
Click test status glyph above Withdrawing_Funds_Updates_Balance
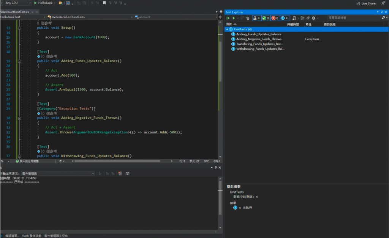(38, 152)
